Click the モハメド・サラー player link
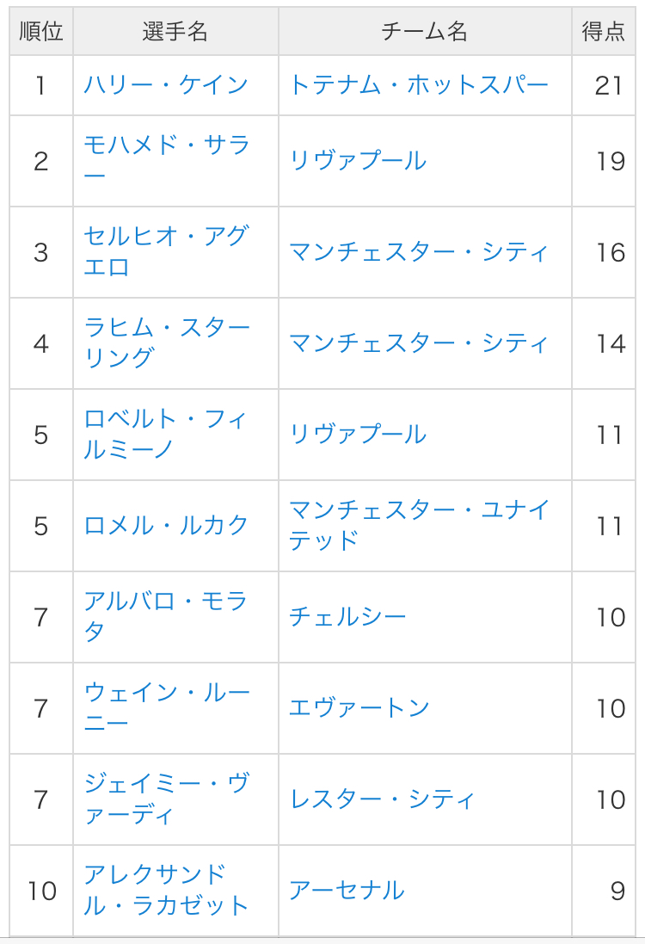Image resolution: width=645 pixels, height=944 pixels. pos(166,145)
